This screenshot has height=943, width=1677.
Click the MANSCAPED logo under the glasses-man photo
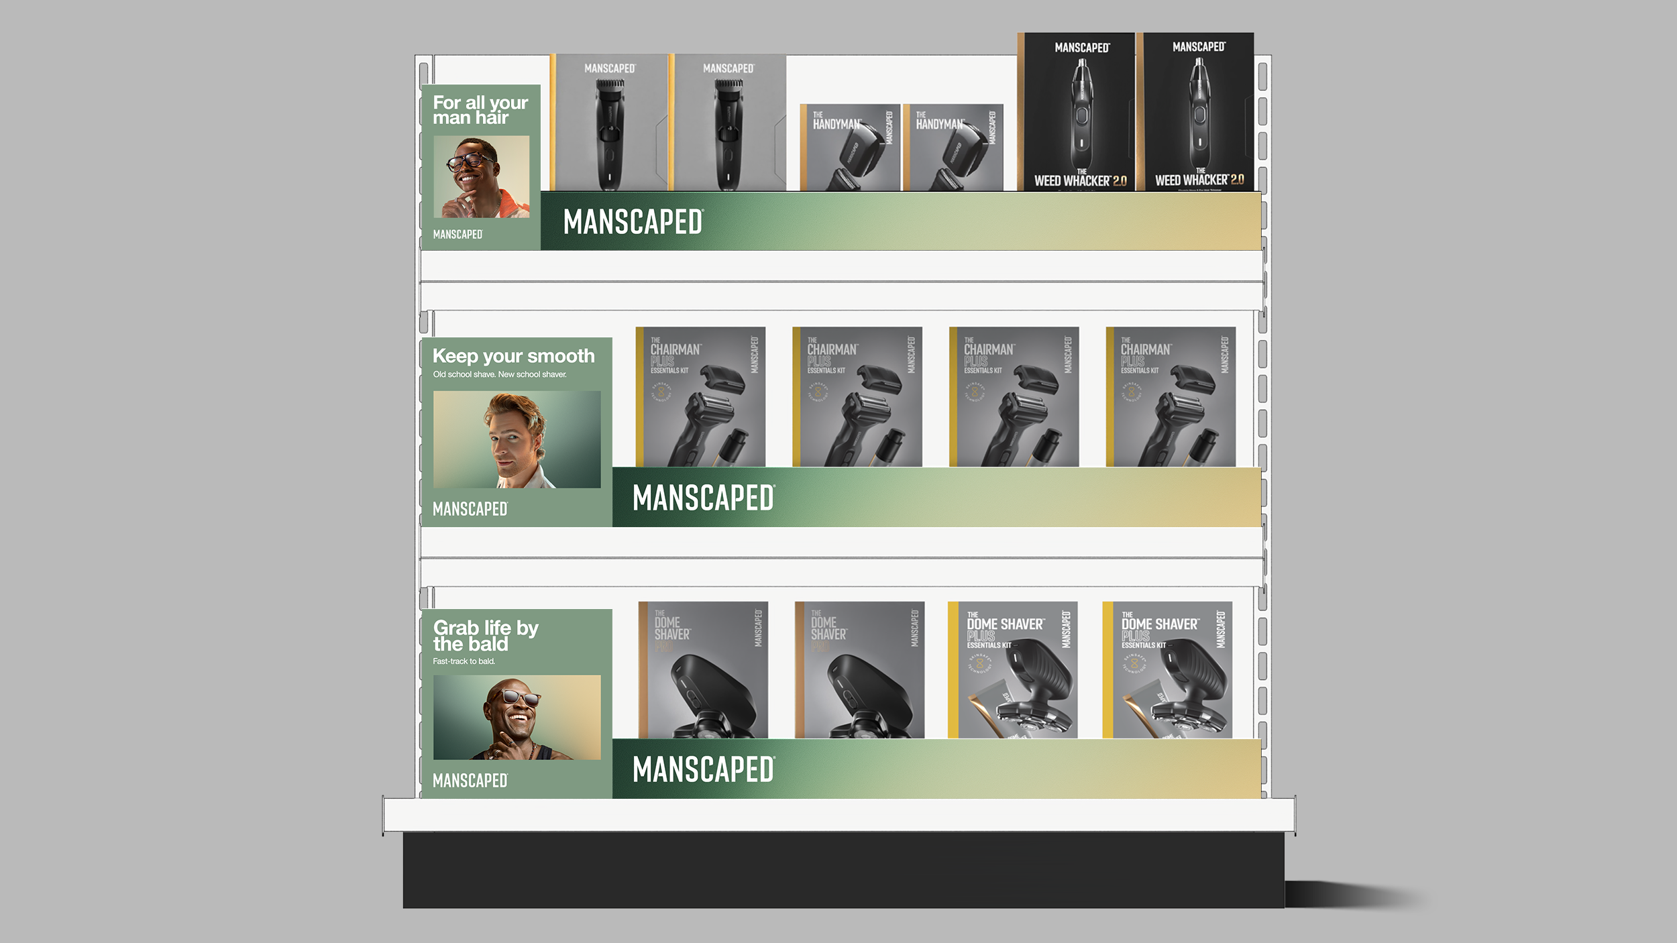457,234
